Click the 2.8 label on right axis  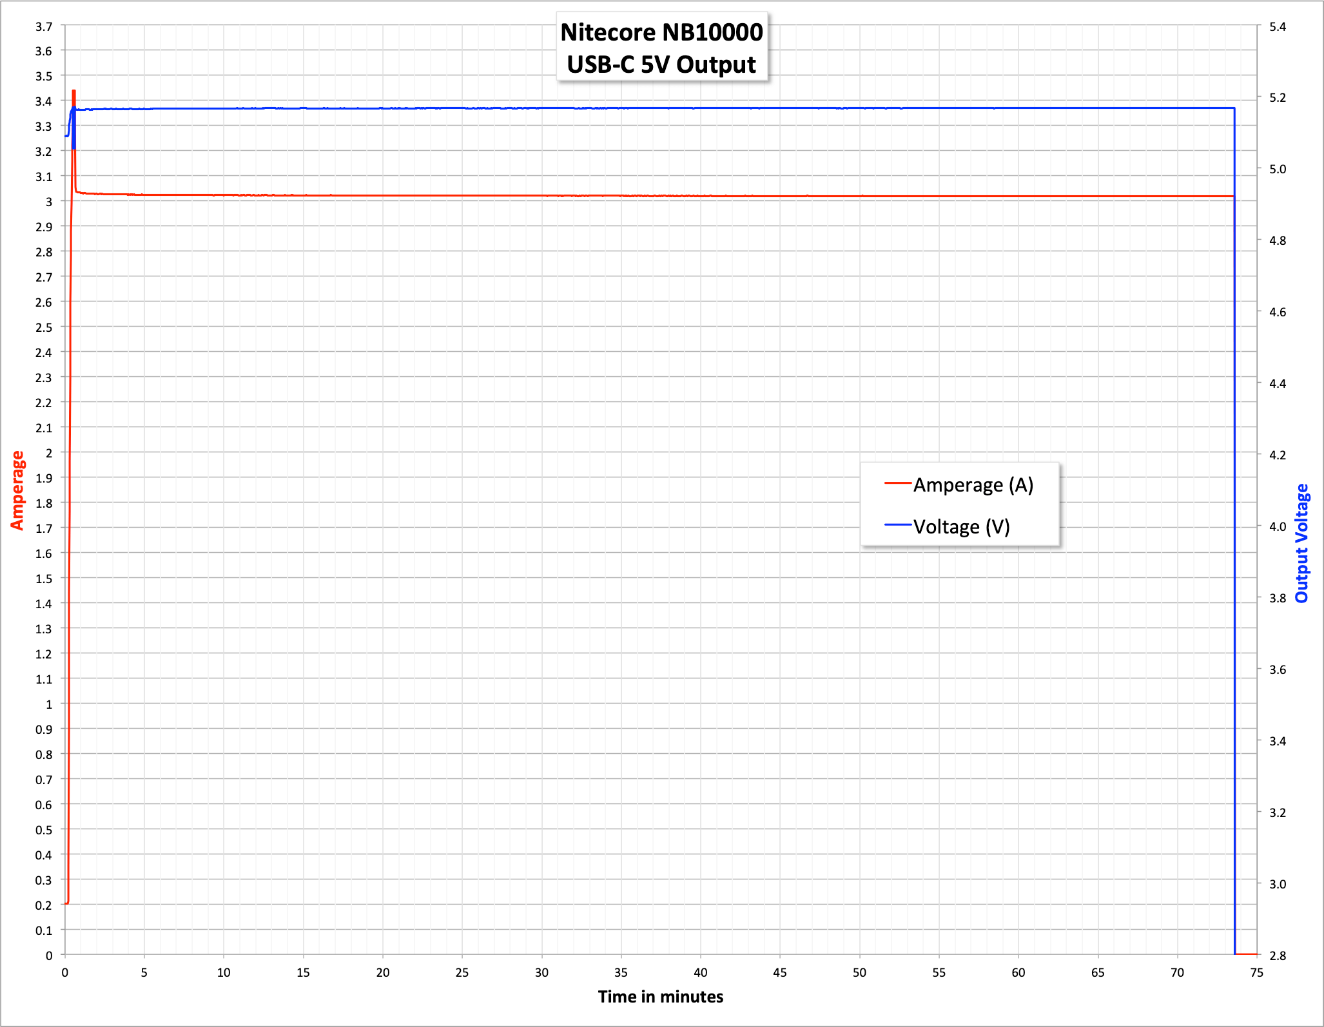pos(1277,955)
